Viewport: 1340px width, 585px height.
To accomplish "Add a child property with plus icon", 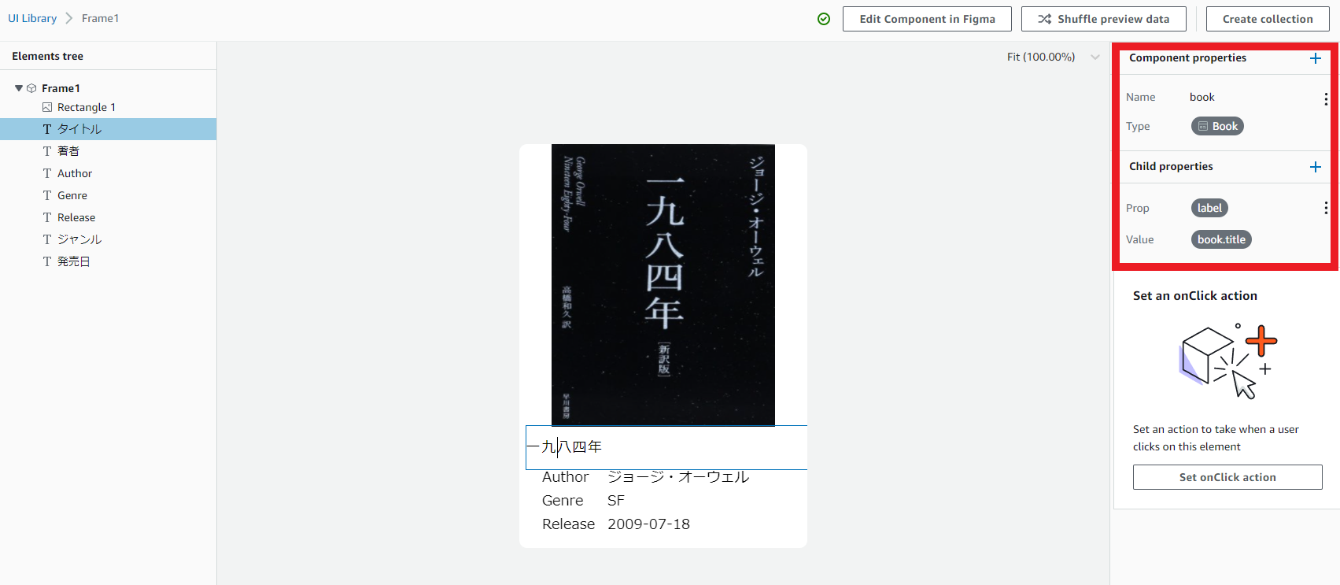I will point(1315,167).
